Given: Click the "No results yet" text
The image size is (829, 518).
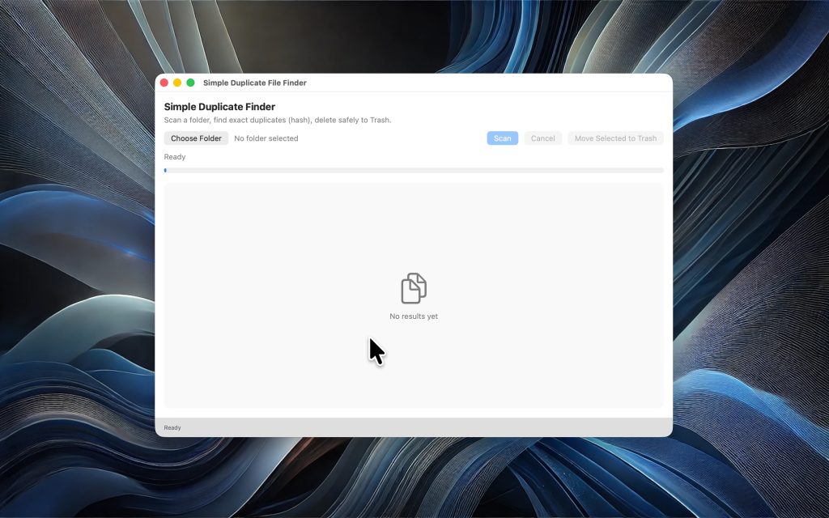Looking at the screenshot, I should pos(414,316).
